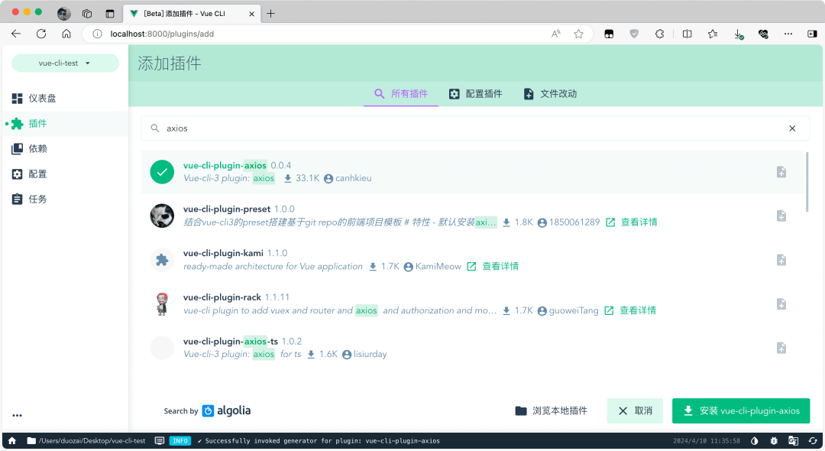Viewport: 825px width, 451px height.
Task: Click the browser back arrow
Action: click(16, 34)
